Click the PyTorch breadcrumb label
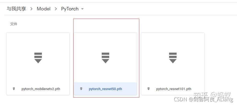Screen dimensions: 237x105 [x=70, y=9]
